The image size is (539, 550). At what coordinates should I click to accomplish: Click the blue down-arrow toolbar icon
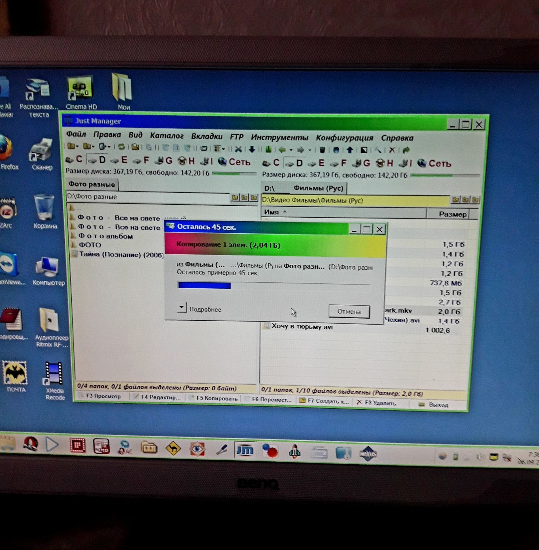point(252,149)
